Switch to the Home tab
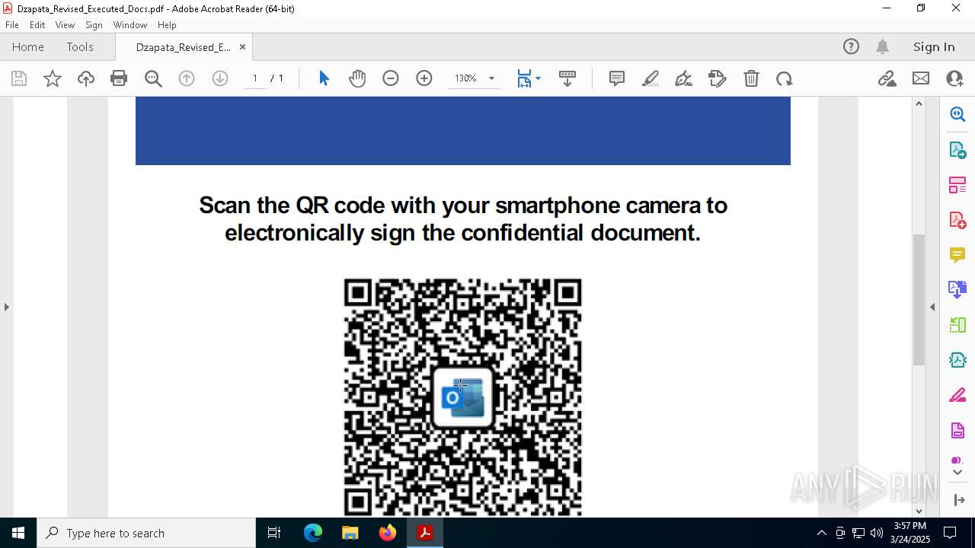 point(28,46)
